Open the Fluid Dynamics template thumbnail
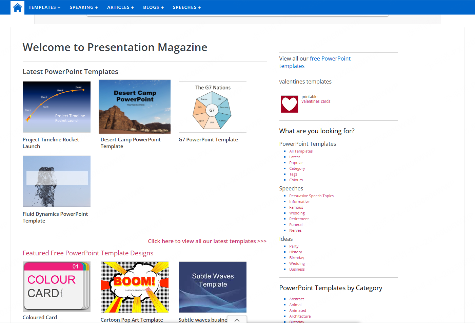 [56, 181]
